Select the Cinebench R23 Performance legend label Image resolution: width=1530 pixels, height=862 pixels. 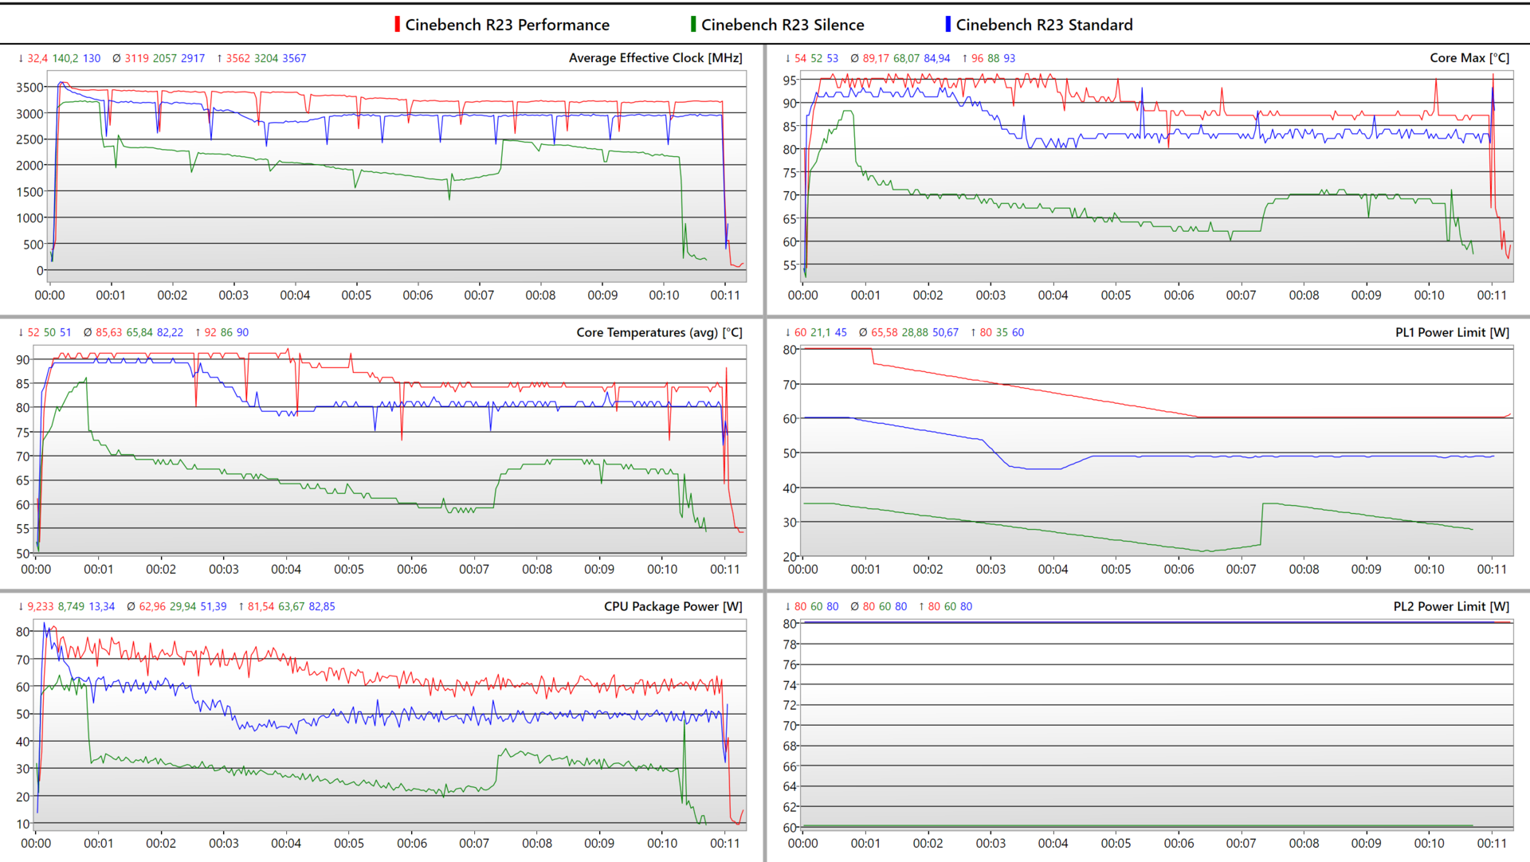[x=507, y=25]
